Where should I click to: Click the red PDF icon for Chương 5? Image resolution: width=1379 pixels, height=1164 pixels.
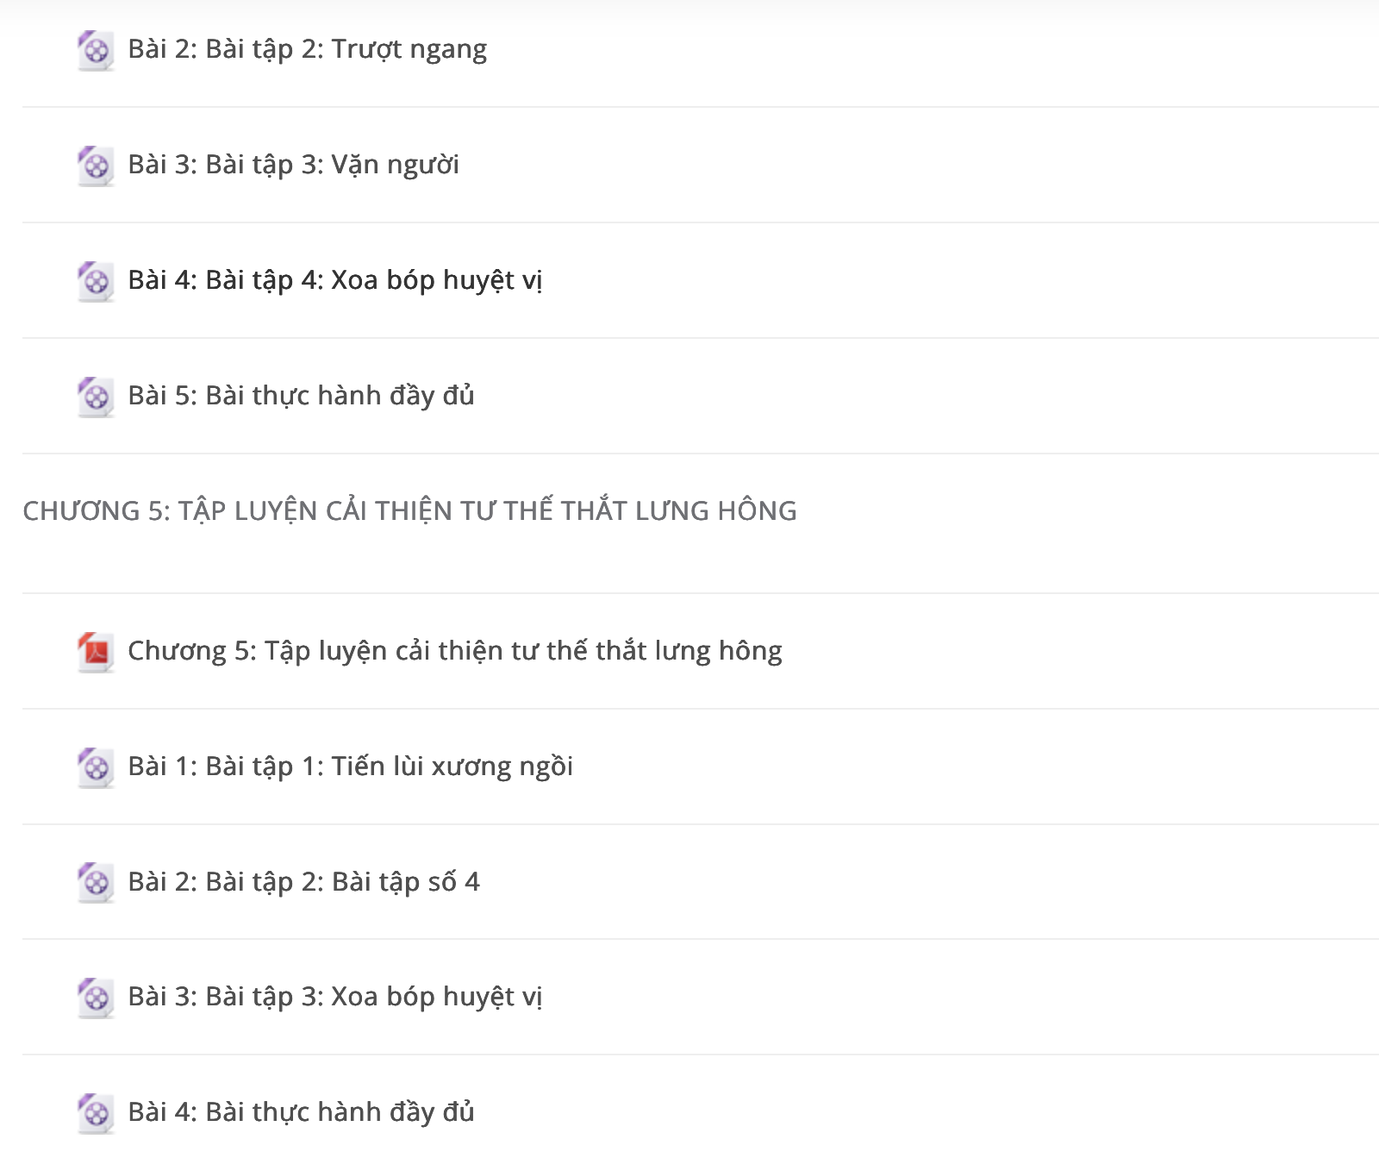coord(96,652)
